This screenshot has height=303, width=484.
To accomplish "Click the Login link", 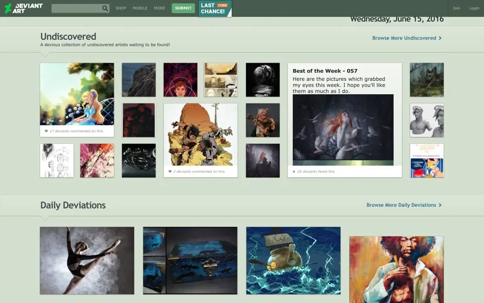I will pos(474,8).
